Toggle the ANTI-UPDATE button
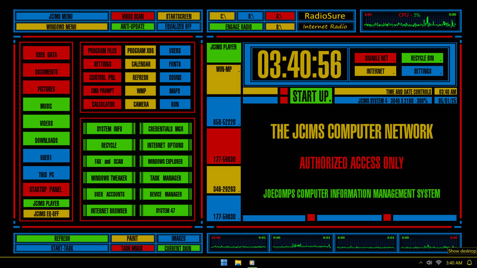 click(132, 27)
